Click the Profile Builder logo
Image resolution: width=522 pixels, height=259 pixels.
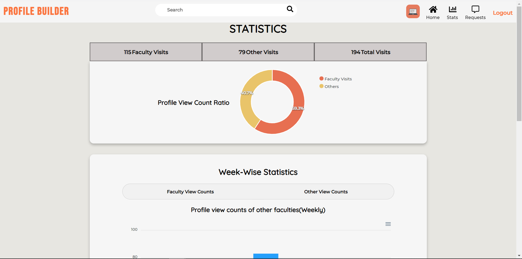tap(36, 11)
